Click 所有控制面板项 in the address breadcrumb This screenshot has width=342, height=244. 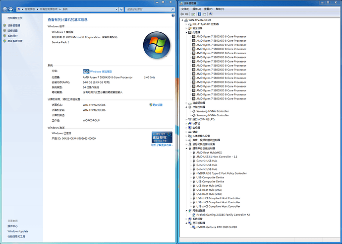click(49, 9)
